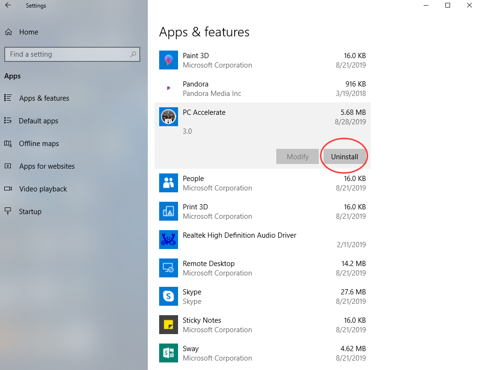Click the back arrow in Settings
Image resolution: width=477 pixels, height=370 pixels.
[8, 5]
